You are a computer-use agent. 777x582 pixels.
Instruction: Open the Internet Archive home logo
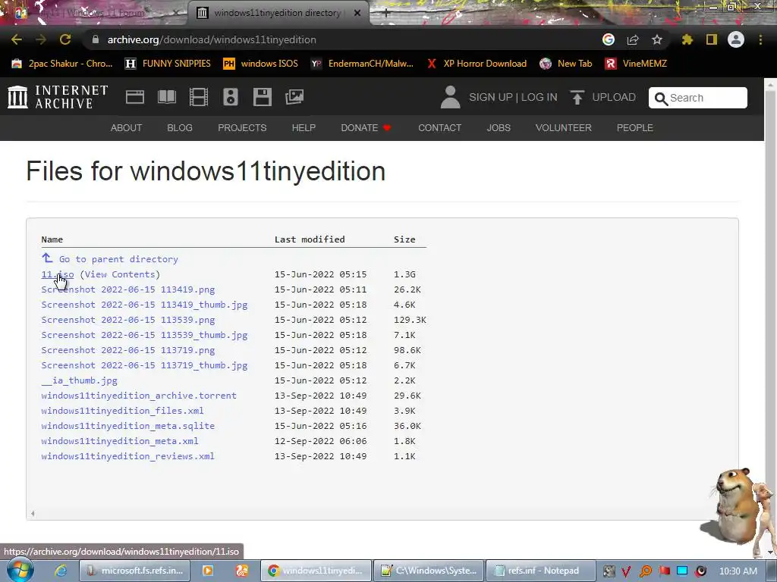coord(58,97)
